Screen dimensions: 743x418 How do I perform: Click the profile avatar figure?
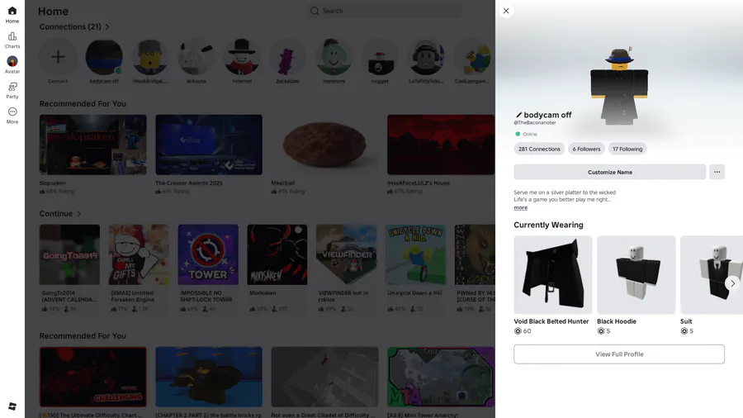click(x=619, y=86)
